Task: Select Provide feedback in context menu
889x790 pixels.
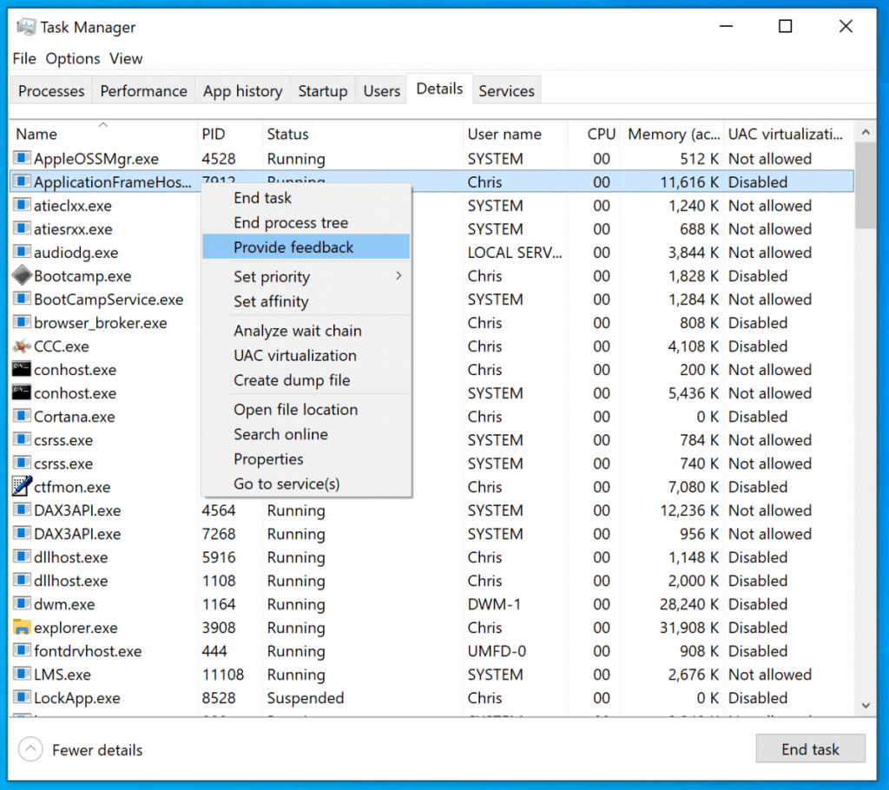Action: click(x=306, y=247)
